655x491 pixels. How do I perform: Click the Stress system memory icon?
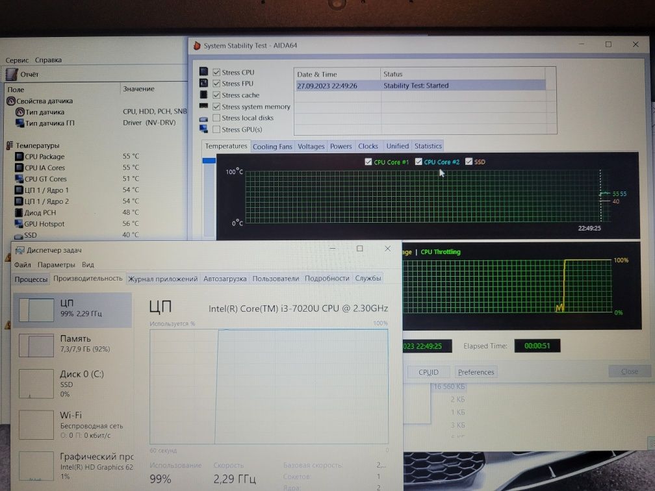coord(203,106)
